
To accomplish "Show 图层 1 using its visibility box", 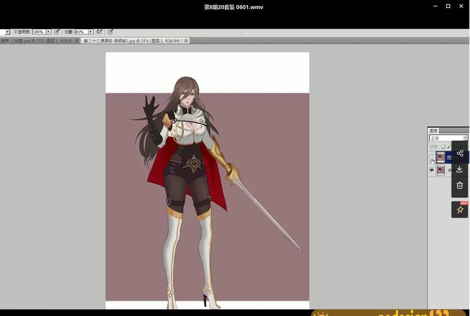I will [431, 158].
